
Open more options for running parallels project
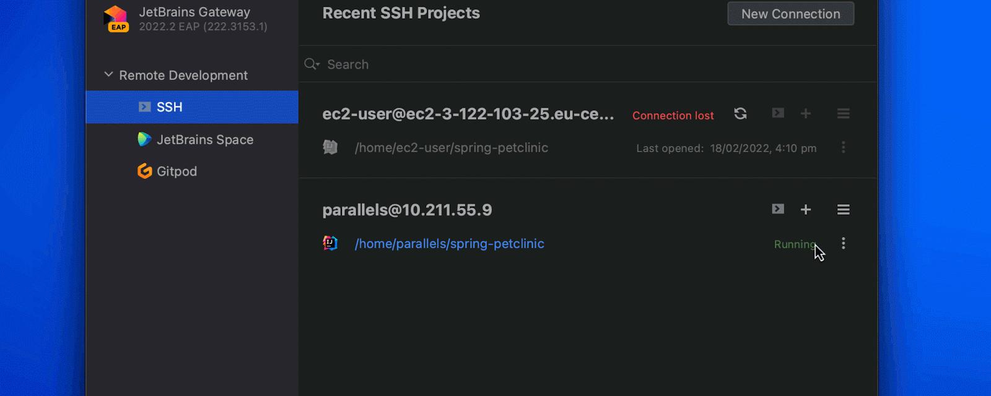[843, 243]
